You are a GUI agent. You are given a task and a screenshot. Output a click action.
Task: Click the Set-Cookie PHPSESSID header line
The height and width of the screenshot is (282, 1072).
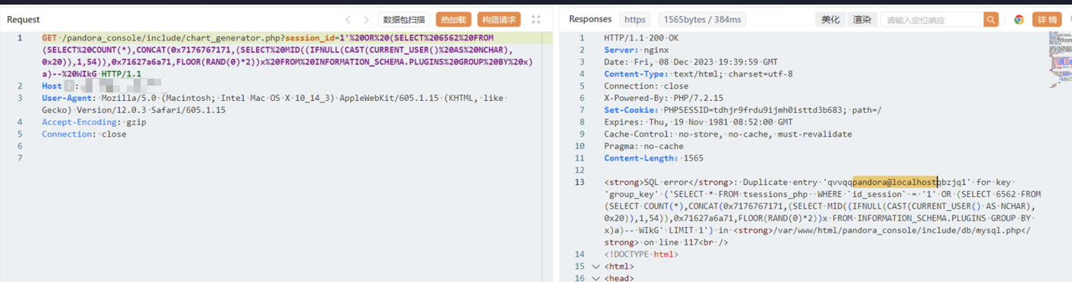(x=743, y=110)
